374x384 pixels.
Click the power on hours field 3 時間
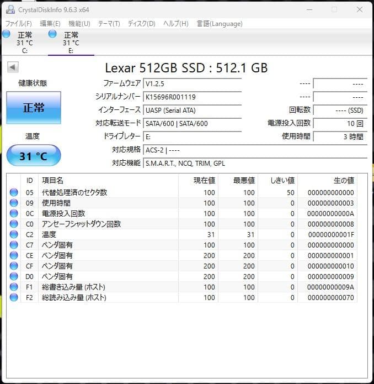[340, 136]
